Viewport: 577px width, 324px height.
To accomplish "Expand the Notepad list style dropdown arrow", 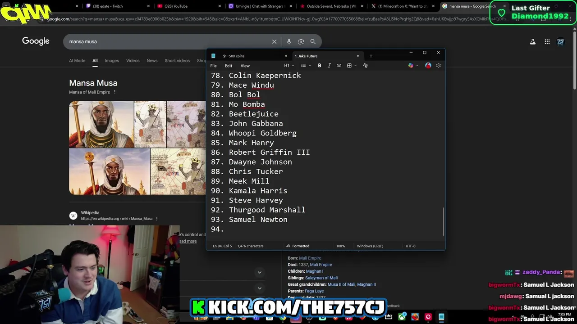I will (310, 66).
